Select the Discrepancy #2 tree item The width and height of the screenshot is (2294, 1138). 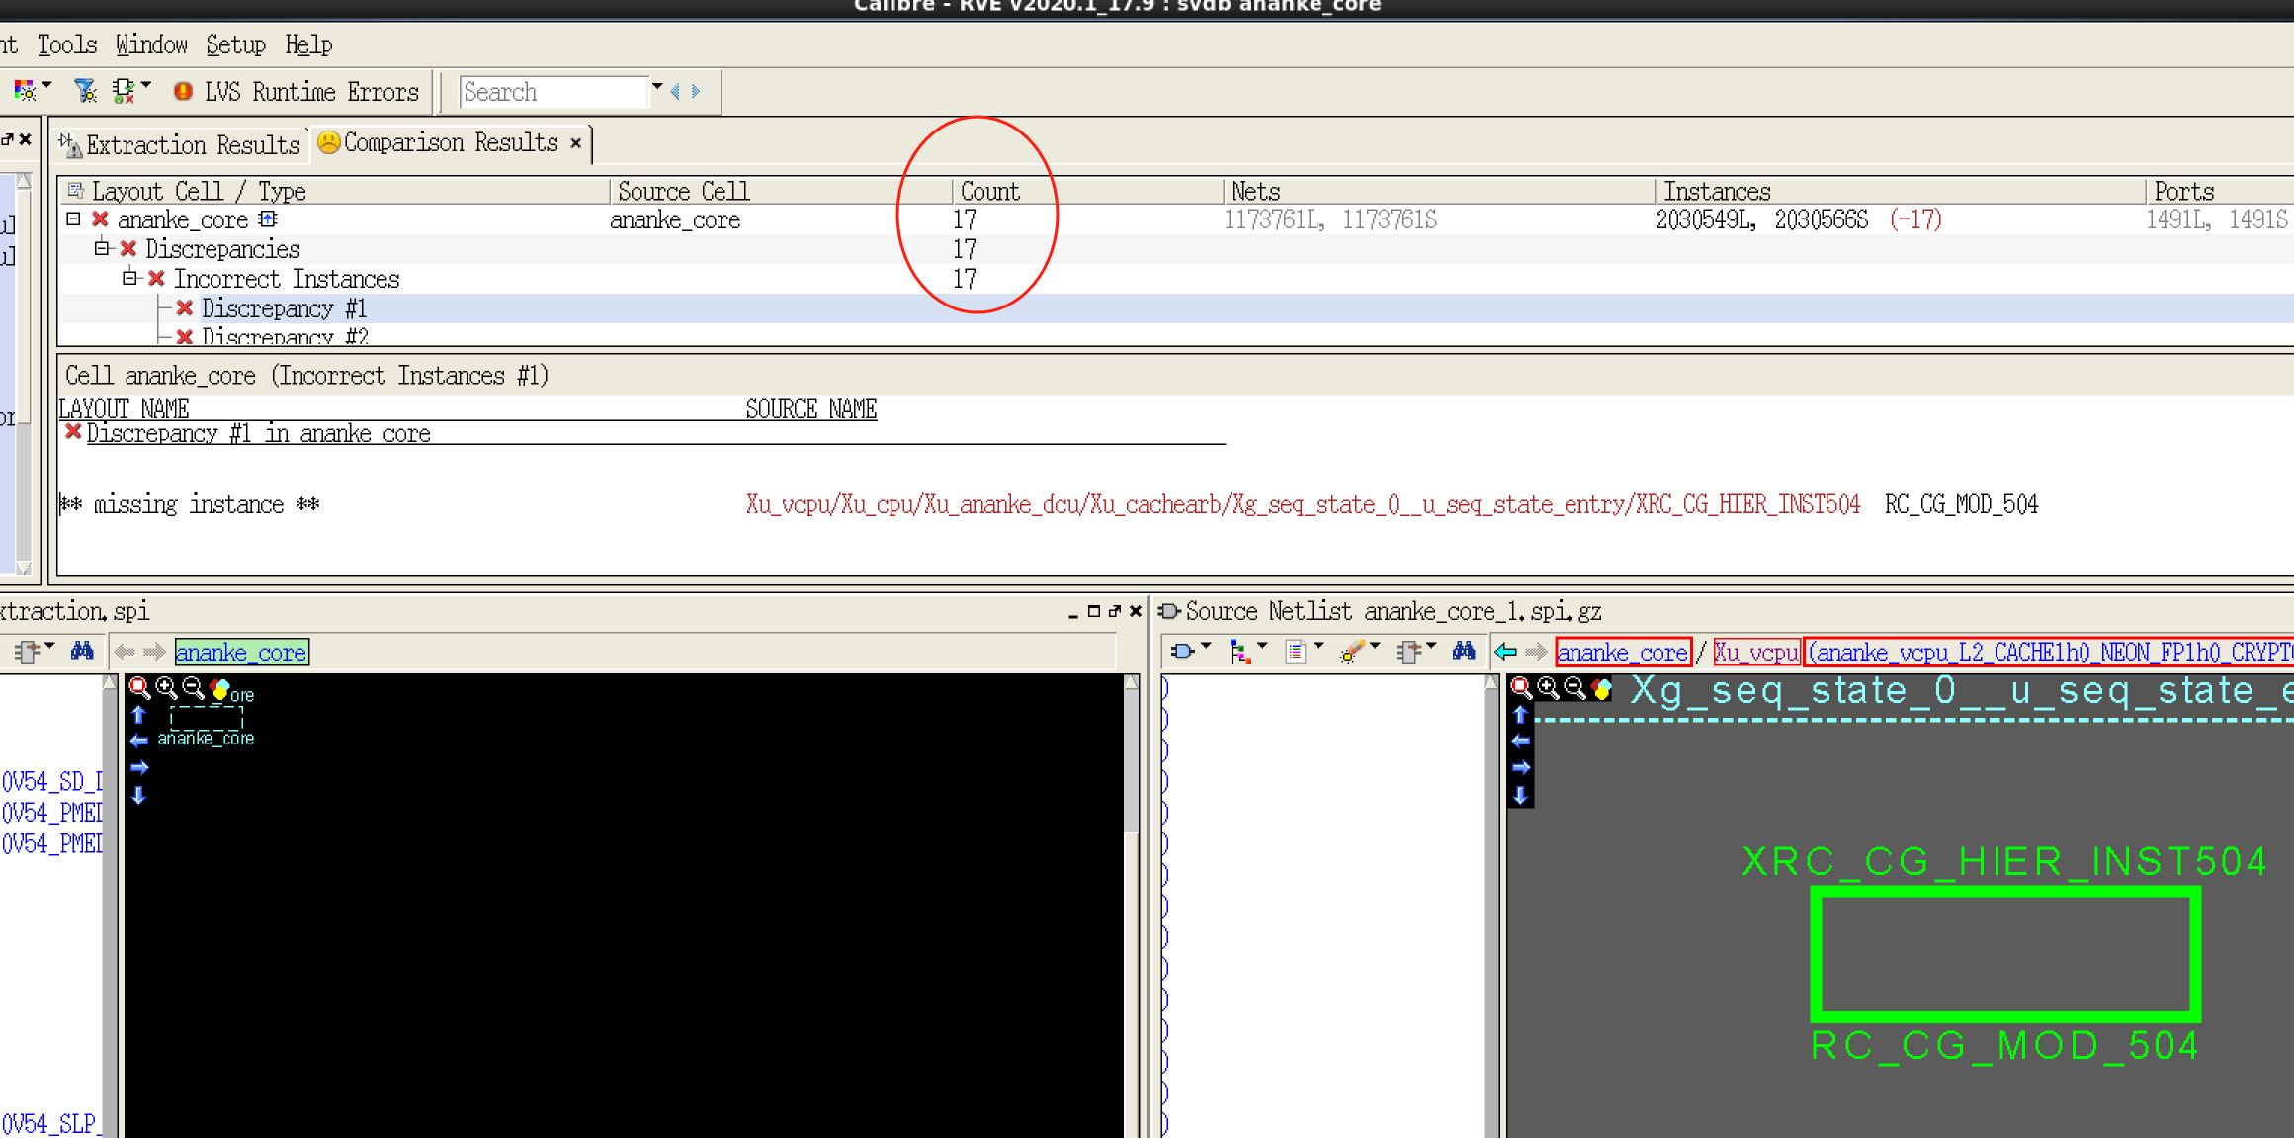[x=284, y=336]
